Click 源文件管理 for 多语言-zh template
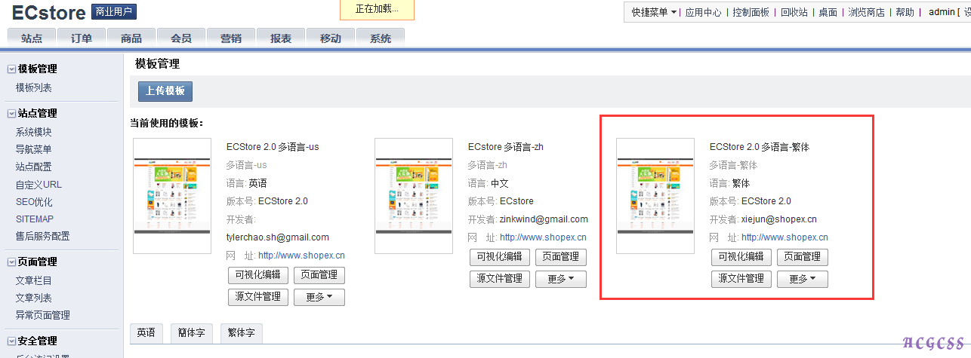 (500, 279)
